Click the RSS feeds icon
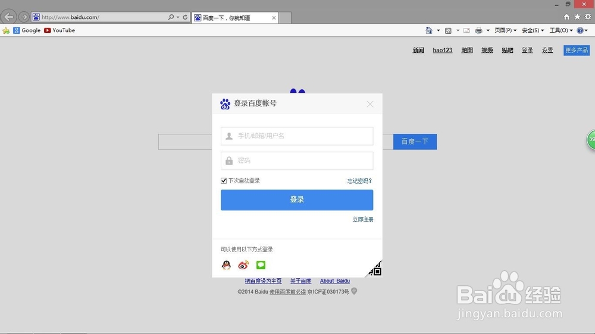Viewport: 595px width, 334px height. click(x=448, y=30)
